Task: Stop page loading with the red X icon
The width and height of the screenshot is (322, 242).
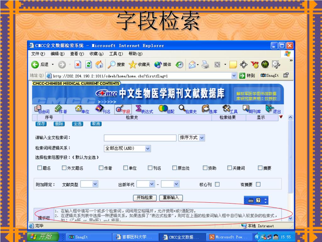Action: (78, 65)
